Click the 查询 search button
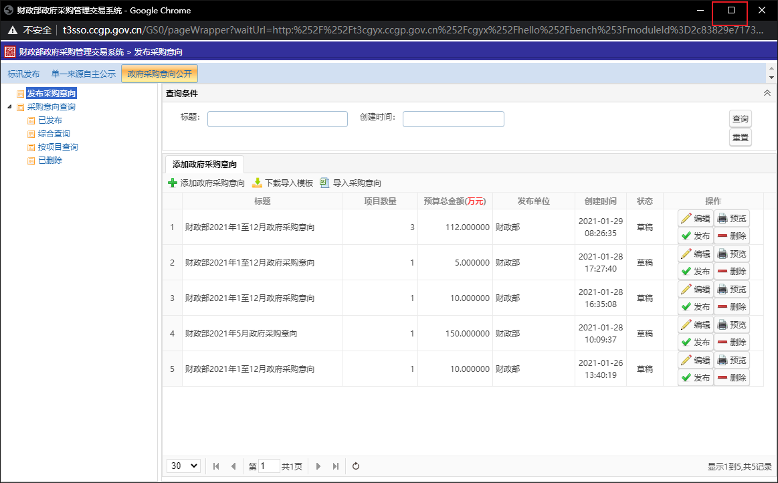Screen dimensions: 778x483 (x=740, y=118)
